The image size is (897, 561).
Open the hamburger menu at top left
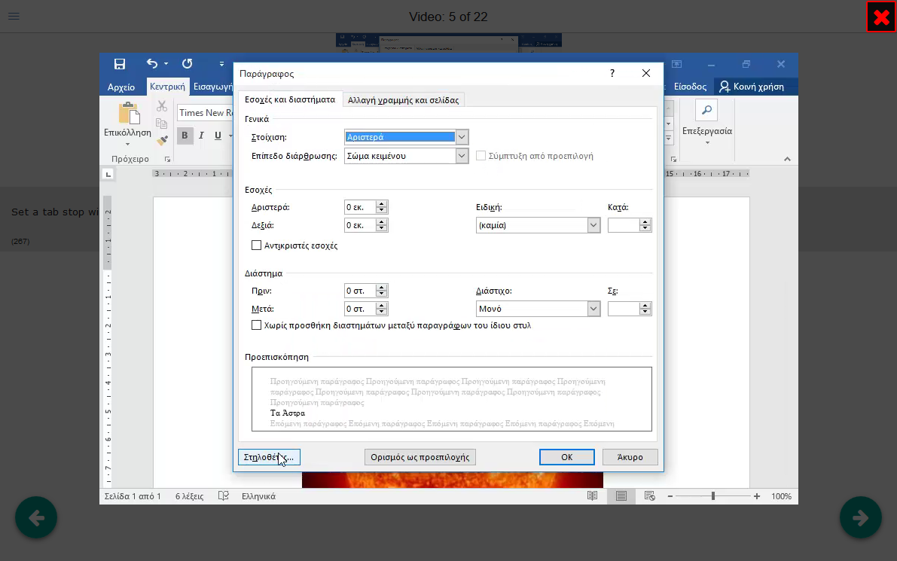coord(14,17)
